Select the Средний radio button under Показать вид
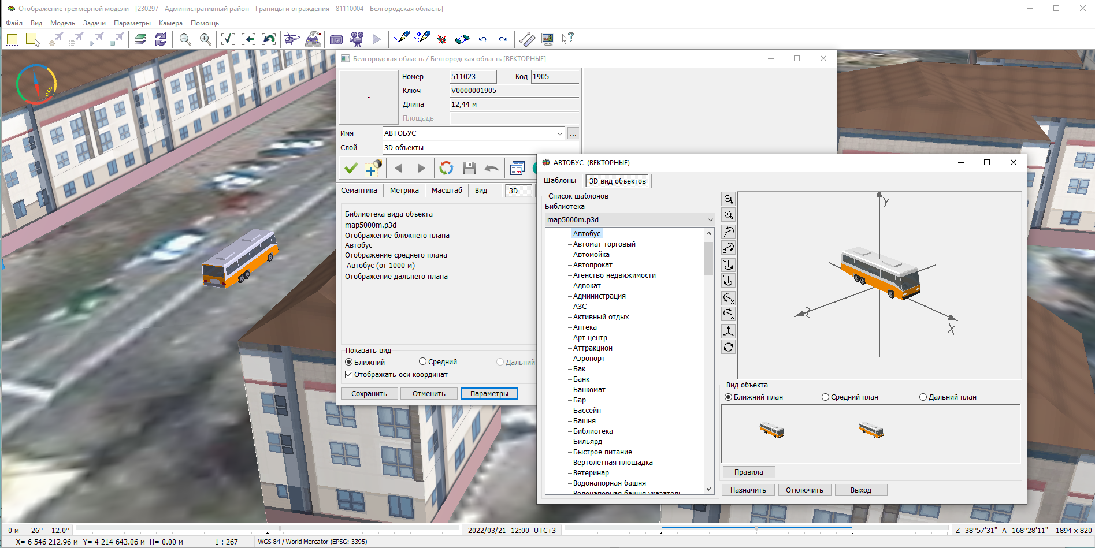1095x548 pixels. 423,362
